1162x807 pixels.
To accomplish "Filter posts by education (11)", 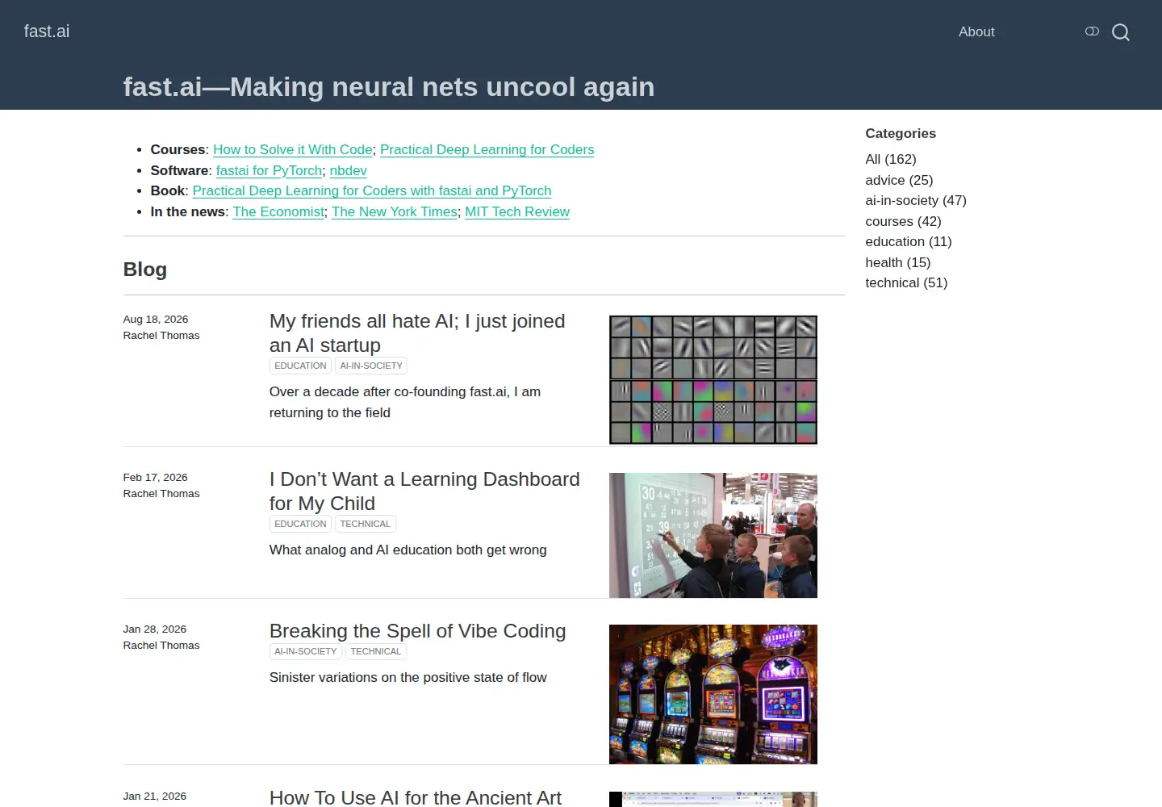I will 909,241.
